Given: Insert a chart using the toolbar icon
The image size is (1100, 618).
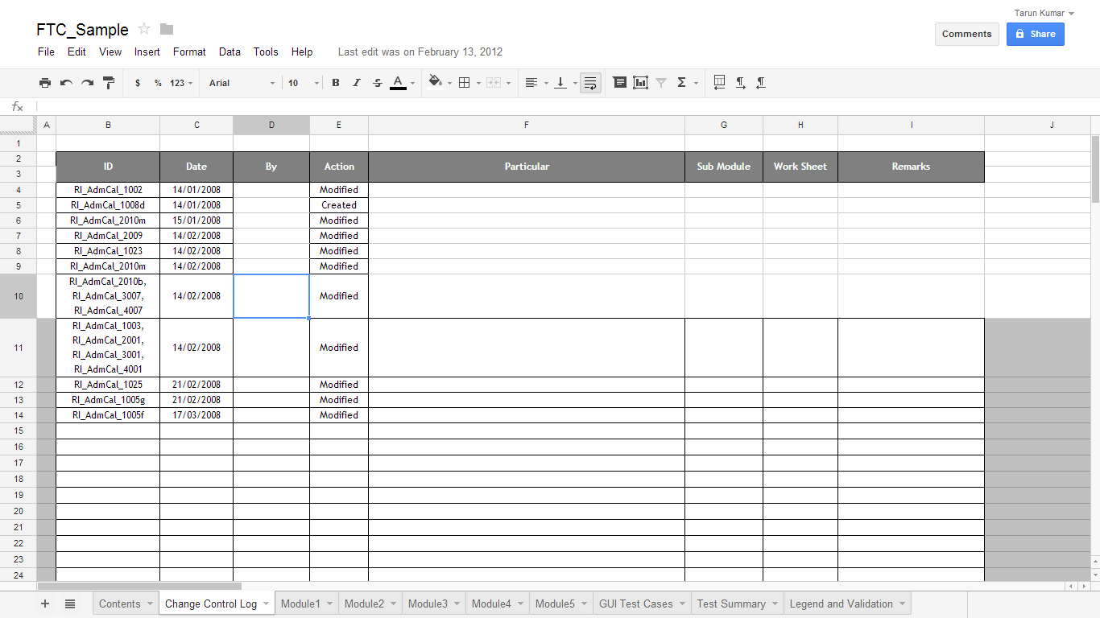Looking at the screenshot, I should pos(639,82).
